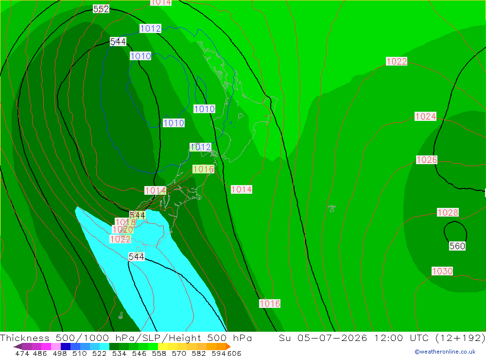
Task: Choose the darkest green legend swatch above 534
Action: [114, 346]
